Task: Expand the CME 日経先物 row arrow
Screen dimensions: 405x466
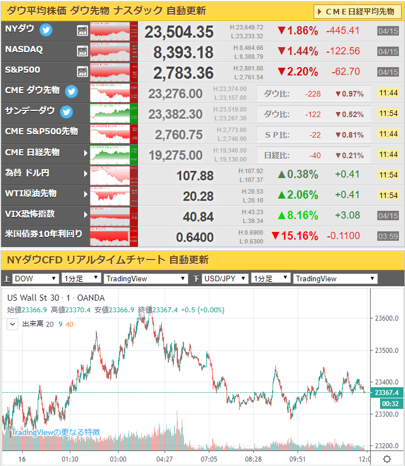Action: pyautogui.click(x=85, y=153)
